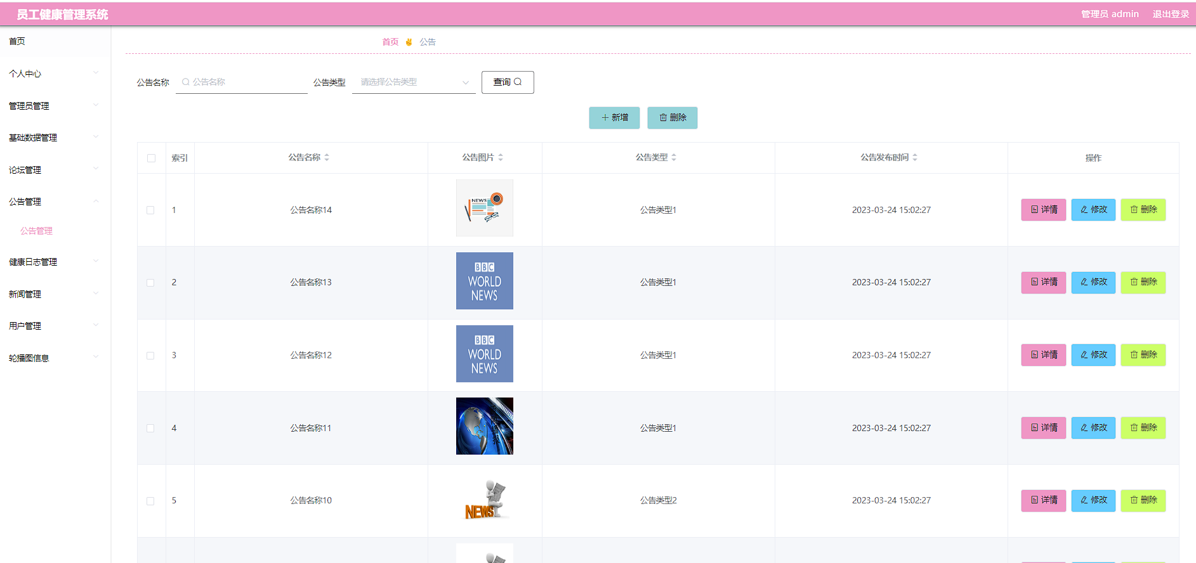
Task: Select all rows with header checkbox
Action: tap(151, 158)
